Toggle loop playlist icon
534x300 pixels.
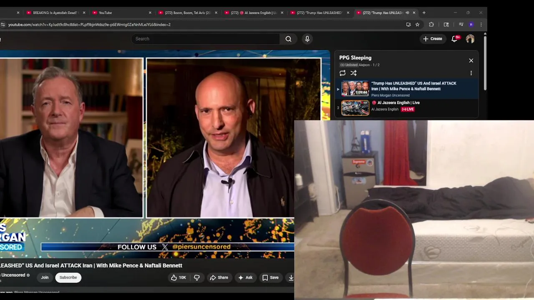[343, 73]
